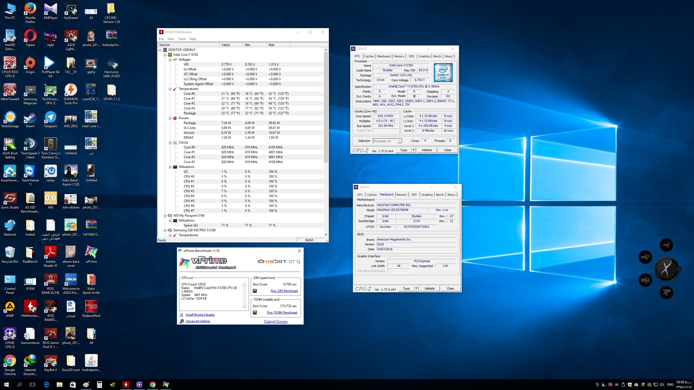This screenshot has width=694, height=390.
Task: Open the Tools dropdown arrow in upper CPU-Z
Action: coord(413,150)
